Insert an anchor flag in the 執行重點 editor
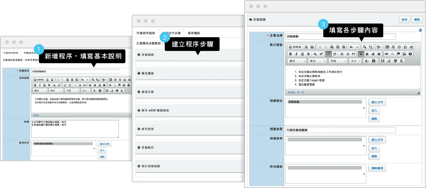This screenshot has height=188, width=426. pyautogui.click(x=398, y=54)
